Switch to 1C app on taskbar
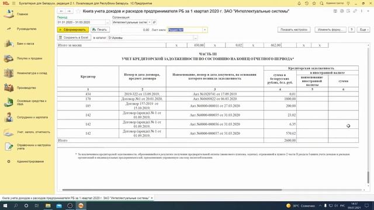The image size is (374, 210). pos(81,206)
